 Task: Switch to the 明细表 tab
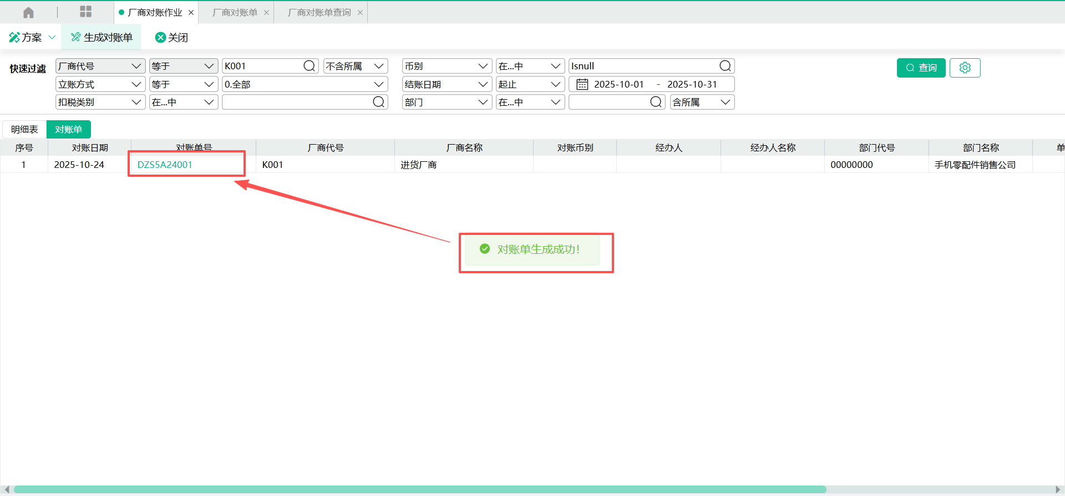[24, 129]
